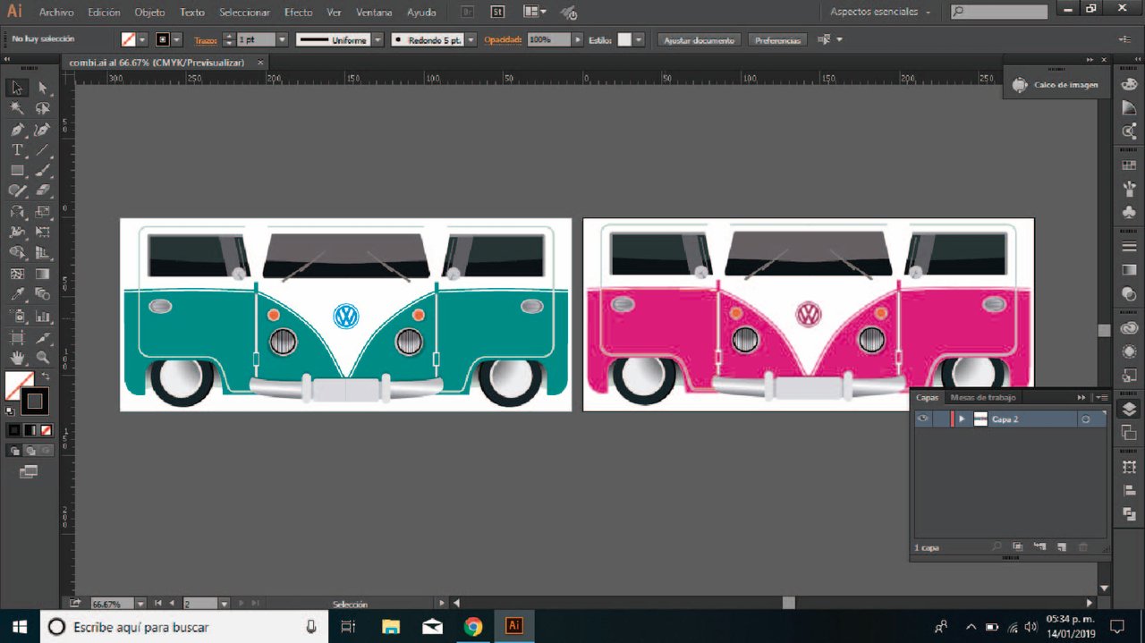Open the zoom level 66.67% dropdown

coord(140,604)
